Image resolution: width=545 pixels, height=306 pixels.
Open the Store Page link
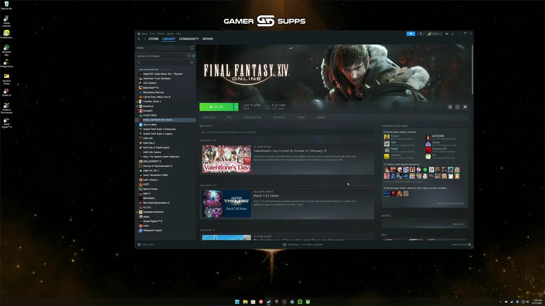click(209, 117)
